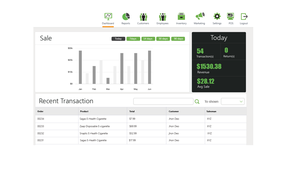285x169 pixels.
Task: Go to Customers section icon
Action: pos(143,17)
